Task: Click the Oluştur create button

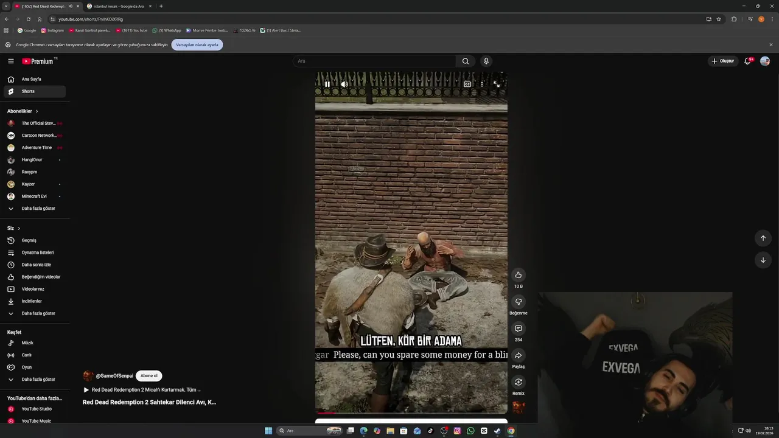Action: 722,61
